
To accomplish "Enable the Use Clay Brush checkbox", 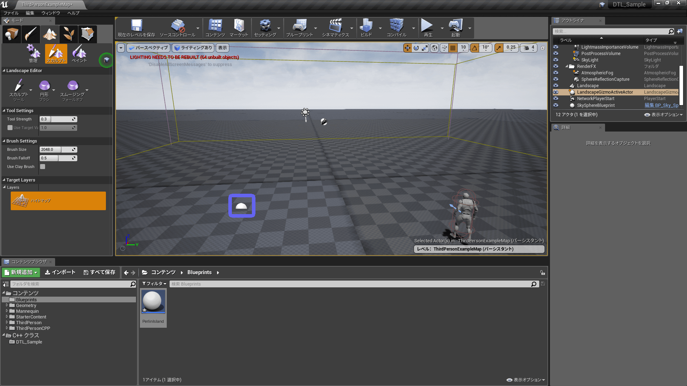I will coord(43,167).
